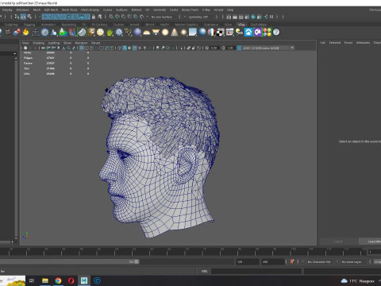Image resolution: width=381 pixels, height=286 pixels.
Task: Open the Renderer menu in the viewport panel
Action: tap(81, 43)
